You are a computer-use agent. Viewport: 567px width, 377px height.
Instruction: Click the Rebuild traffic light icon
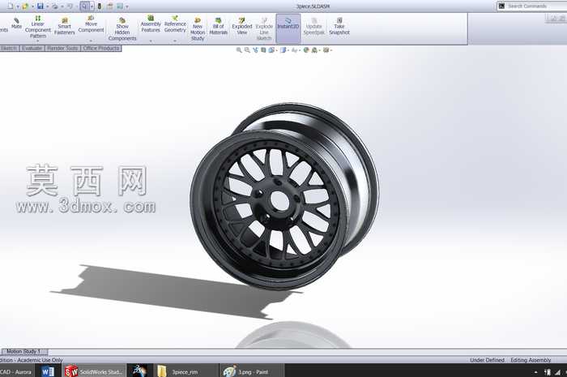(100, 6)
